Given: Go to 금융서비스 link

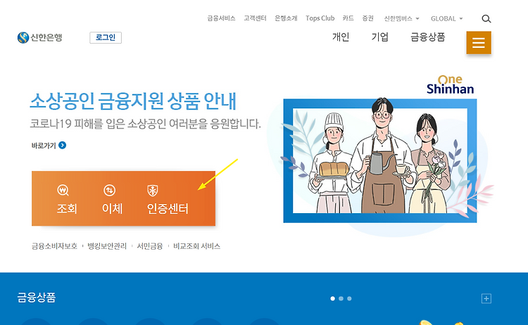Looking at the screenshot, I should tap(221, 18).
